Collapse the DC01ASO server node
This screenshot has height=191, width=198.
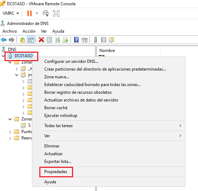3,56
